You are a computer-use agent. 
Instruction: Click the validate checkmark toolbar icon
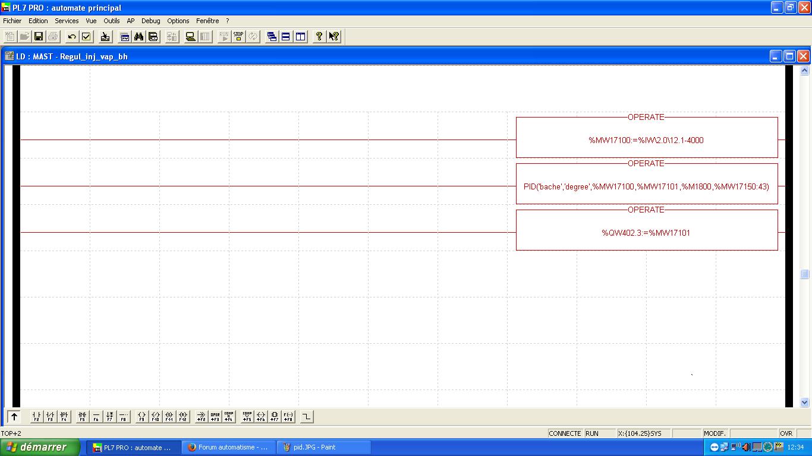tap(86, 37)
